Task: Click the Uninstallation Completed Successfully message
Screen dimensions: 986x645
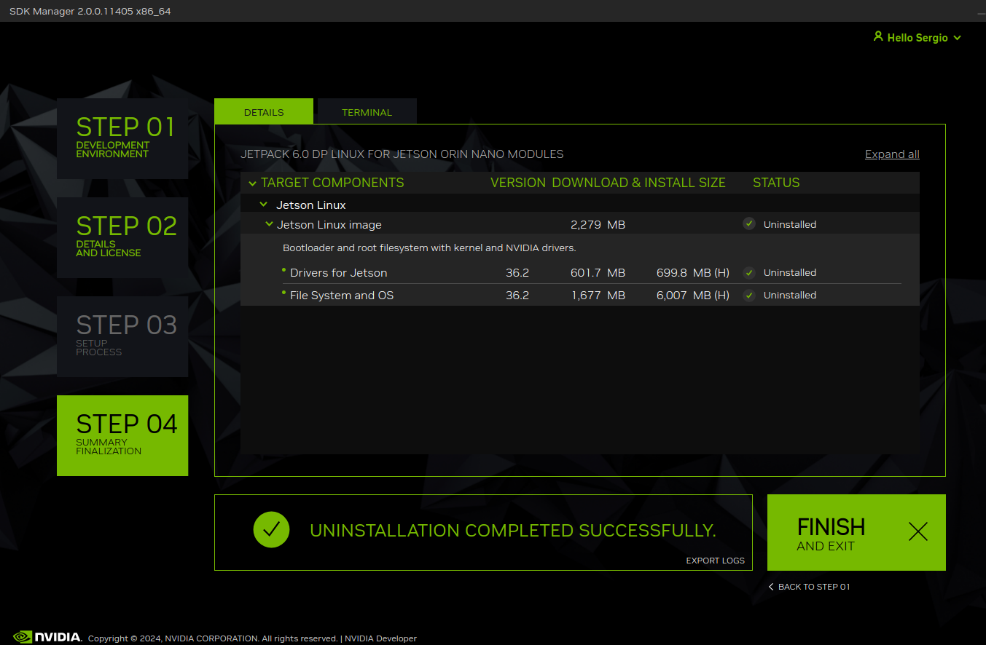Action: pos(513,530)
